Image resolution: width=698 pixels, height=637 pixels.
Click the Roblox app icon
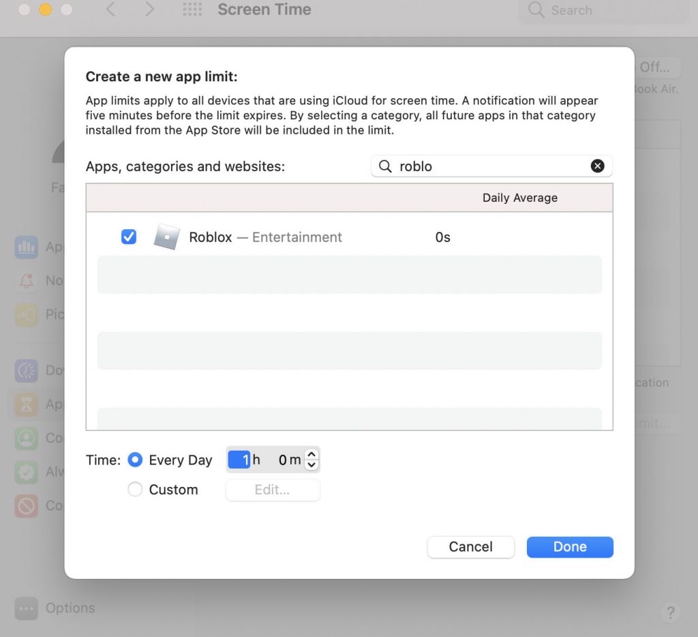click(166, 237)
